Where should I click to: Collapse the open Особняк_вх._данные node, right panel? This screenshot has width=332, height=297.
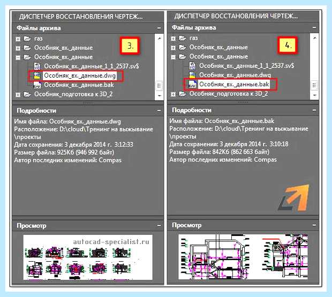coord(173,57)
